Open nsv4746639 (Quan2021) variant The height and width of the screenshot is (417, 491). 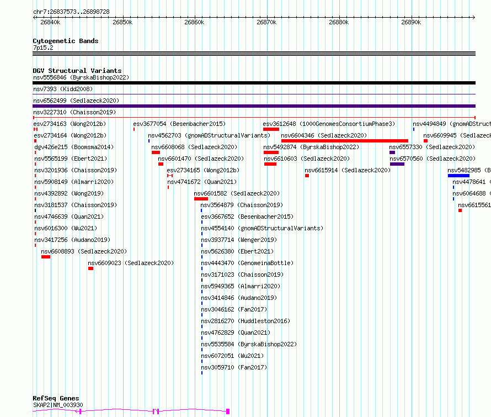(x=69, y=217)
